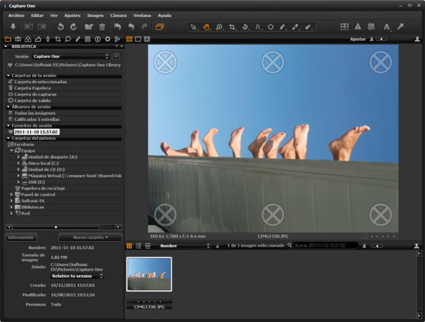Viewport: 425px width, 322px height.
Task: Select the Loupe zoom tool
Action: click(x=220, y=27)
